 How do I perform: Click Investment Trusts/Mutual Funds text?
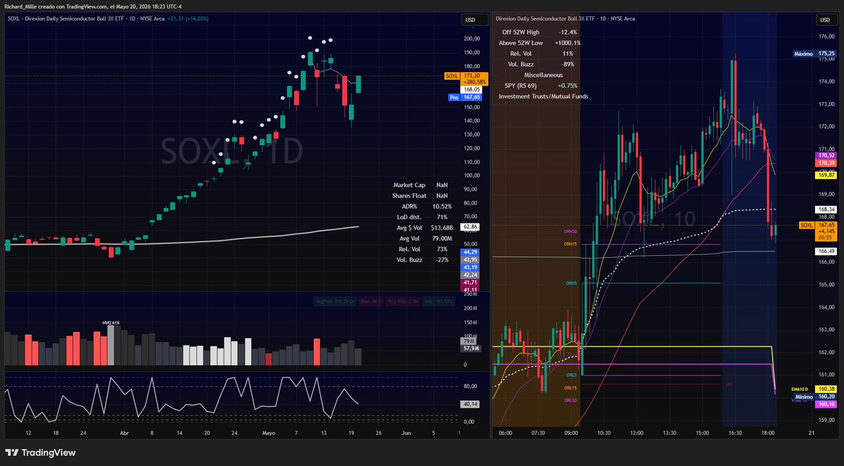[x=543, y=96]
